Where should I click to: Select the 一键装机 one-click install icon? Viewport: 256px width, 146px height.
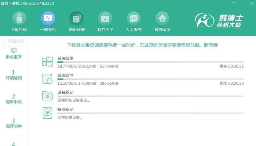tap(48, 19)
